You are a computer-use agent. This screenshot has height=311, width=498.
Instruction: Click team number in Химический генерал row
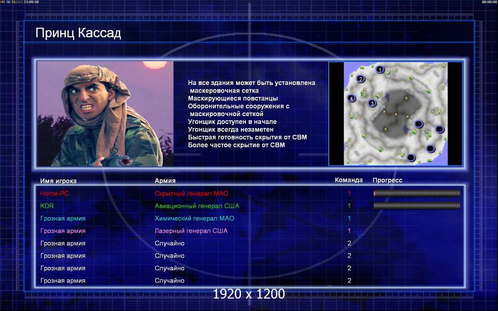point(349,218)
